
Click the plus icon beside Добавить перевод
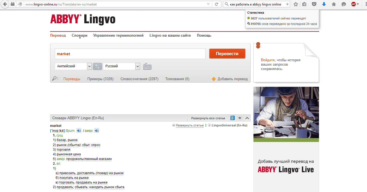pyautogui.click(x=214, y=79)
